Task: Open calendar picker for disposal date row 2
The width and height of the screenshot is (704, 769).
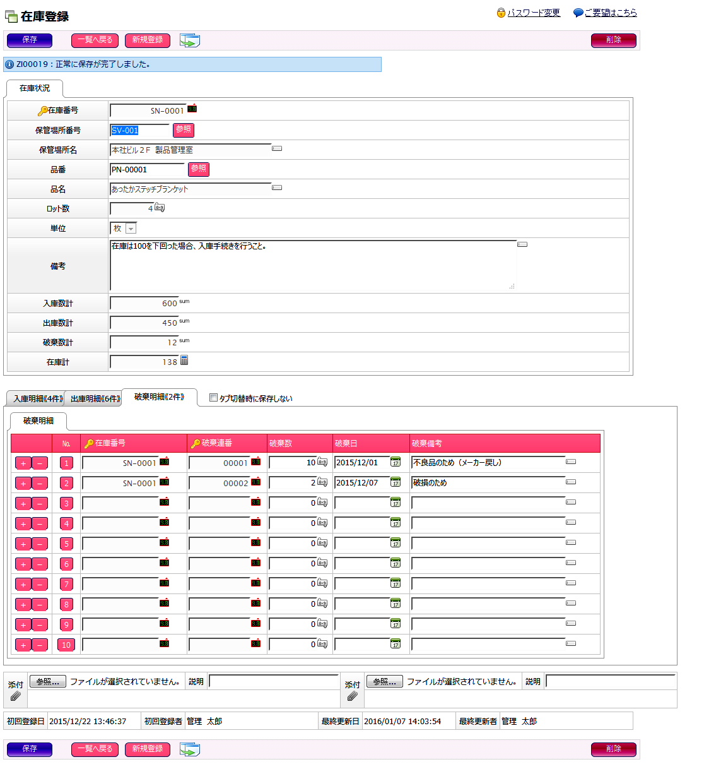Action: pyautogui.click(x=396, y=482)
